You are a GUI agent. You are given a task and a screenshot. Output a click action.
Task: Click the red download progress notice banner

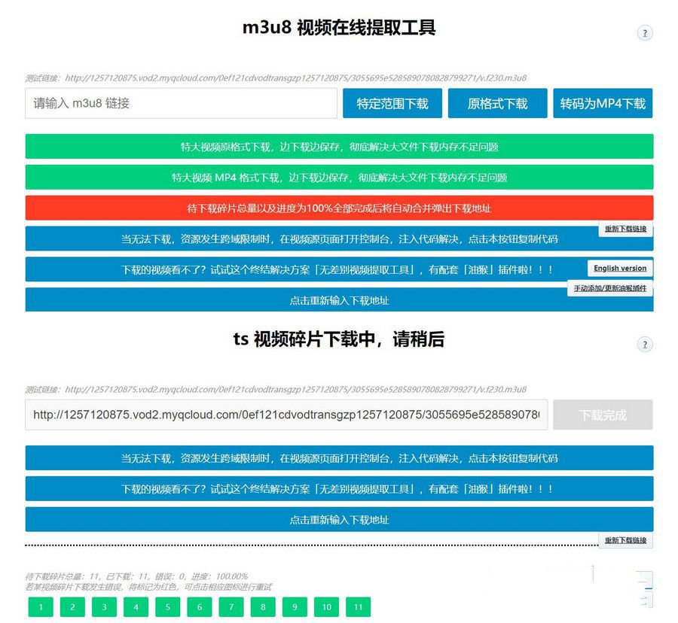point(338,208)
